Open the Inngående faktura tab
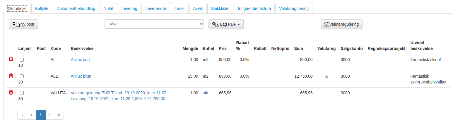The width and height of the screenshot is (453, 122). pyautogui.click(x=254, y=8)
